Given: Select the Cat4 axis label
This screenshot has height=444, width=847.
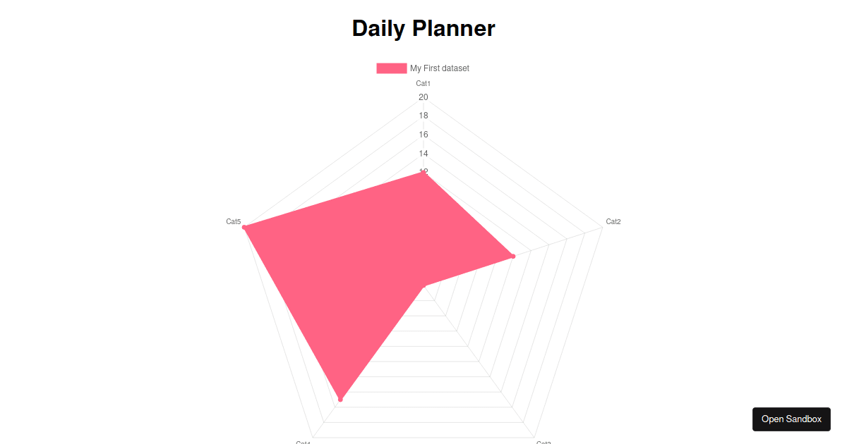Looking at the screenshot, I should 304,442.
